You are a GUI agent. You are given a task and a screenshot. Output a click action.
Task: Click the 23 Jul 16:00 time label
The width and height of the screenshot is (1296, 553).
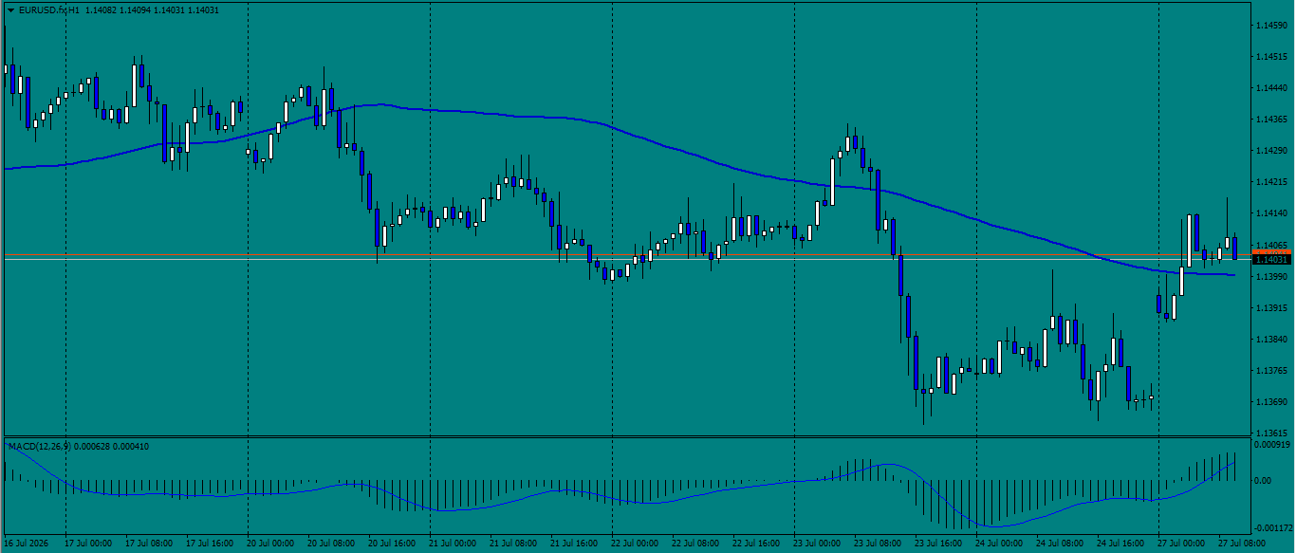pos(938,544)
